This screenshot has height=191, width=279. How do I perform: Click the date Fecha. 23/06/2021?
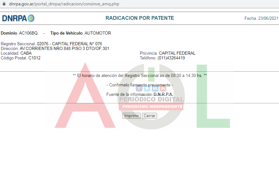261,18
